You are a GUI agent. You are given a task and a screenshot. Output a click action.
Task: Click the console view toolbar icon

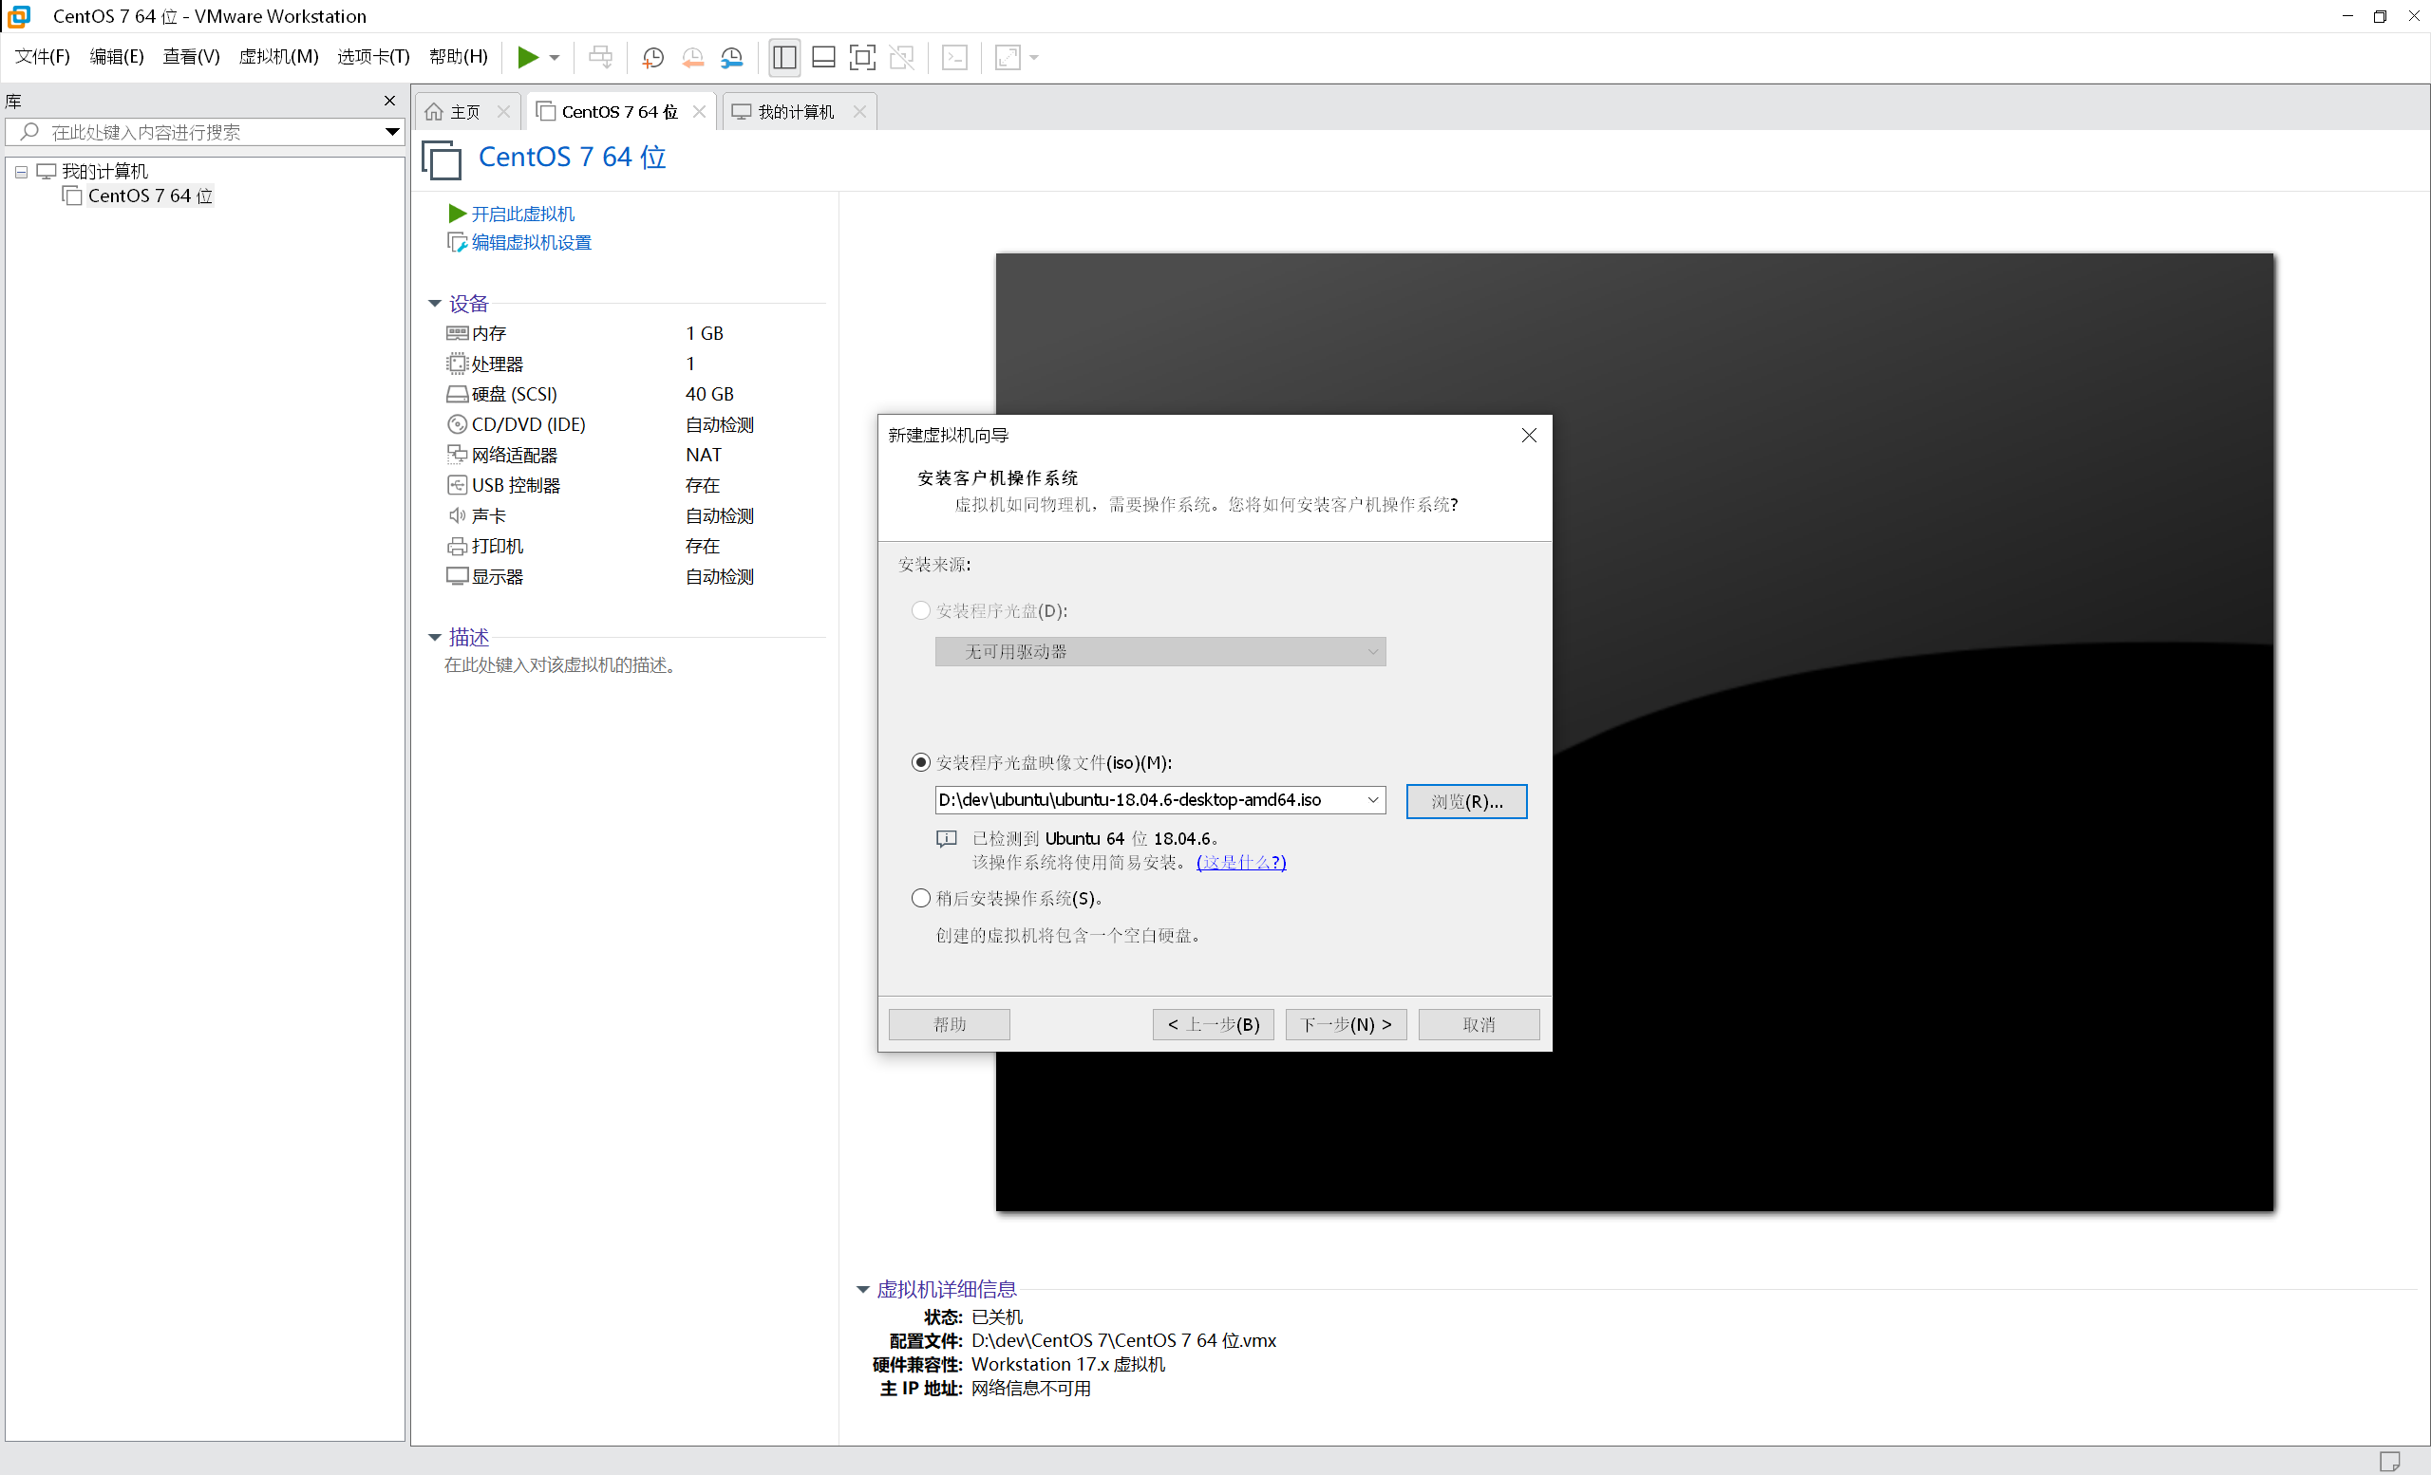[955, 57]
